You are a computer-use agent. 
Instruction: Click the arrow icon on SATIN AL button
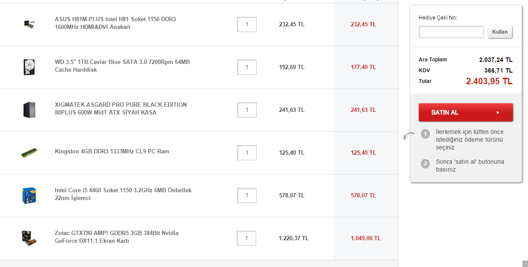point(498,113)
